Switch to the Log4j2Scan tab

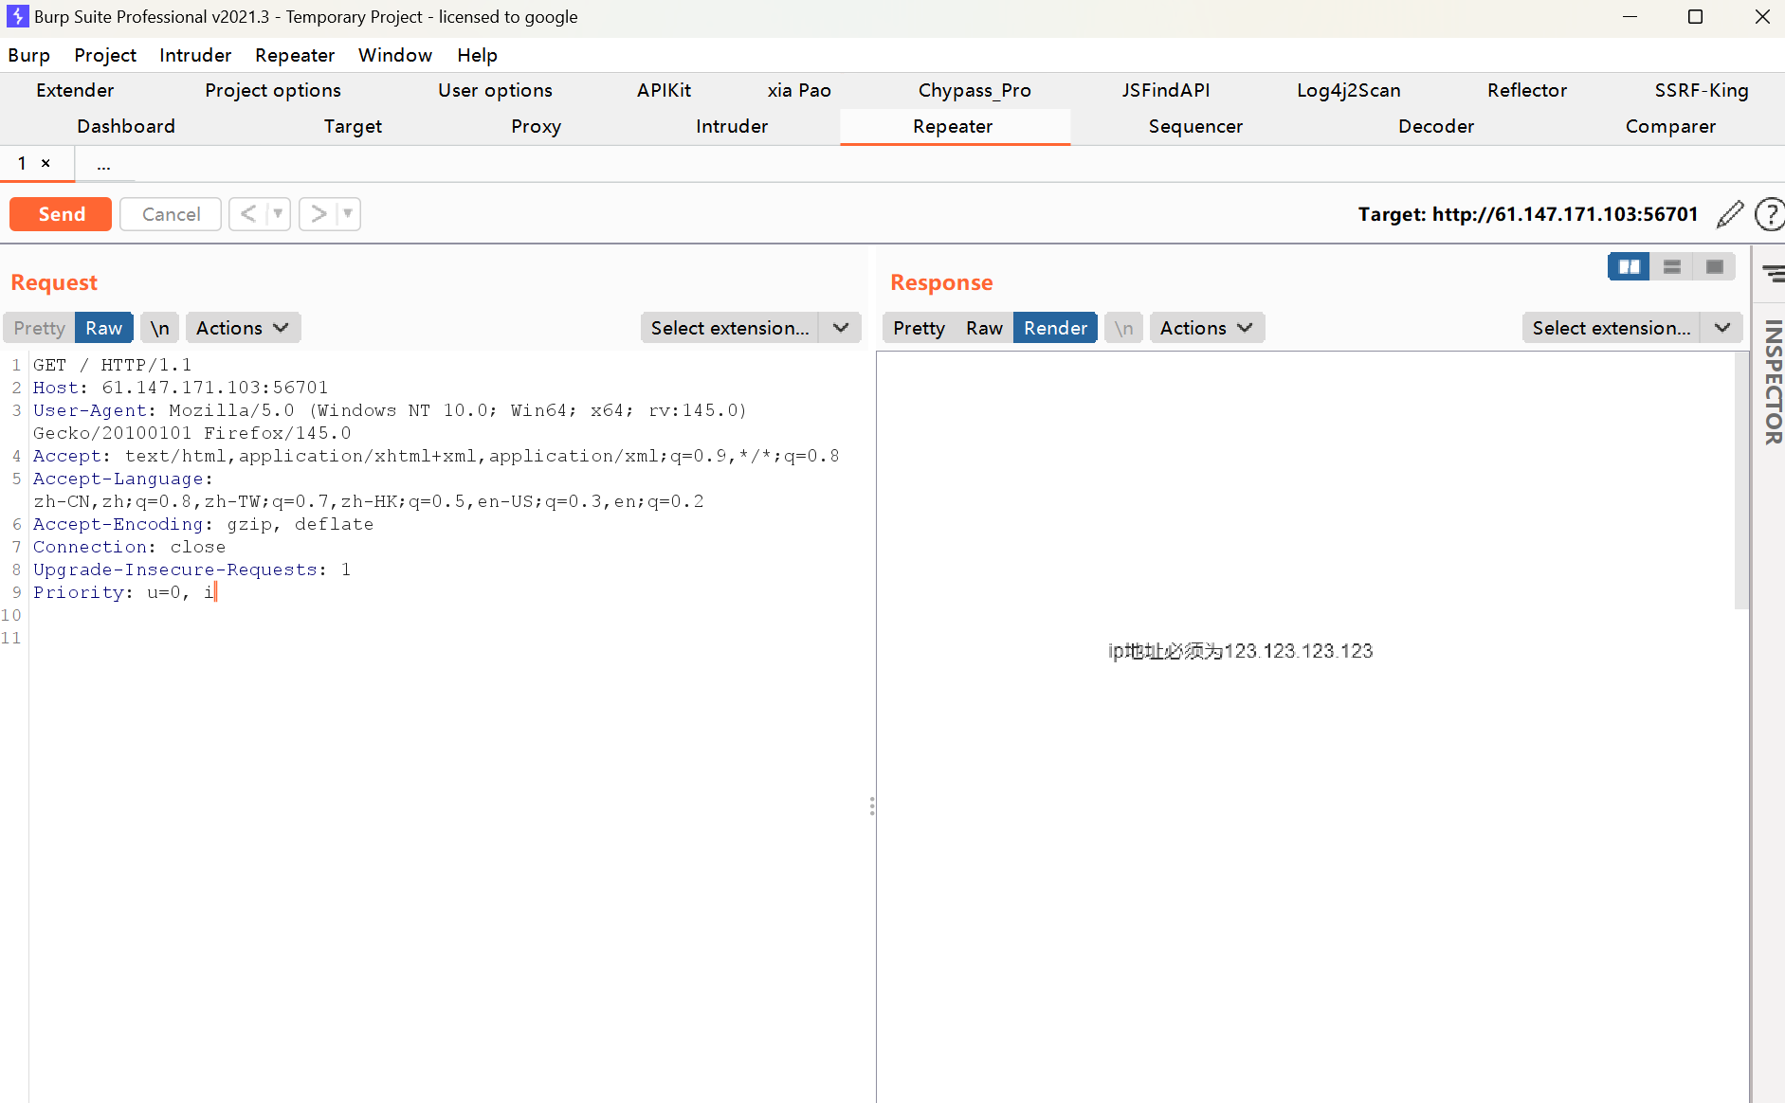pos(1349,90)
